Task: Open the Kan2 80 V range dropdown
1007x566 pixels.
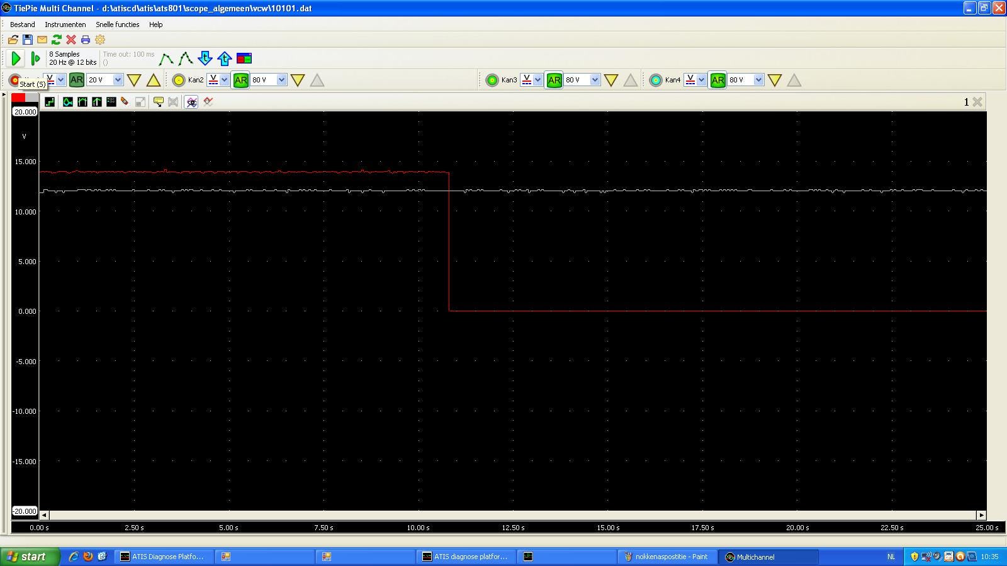Action: click(281, 80)
